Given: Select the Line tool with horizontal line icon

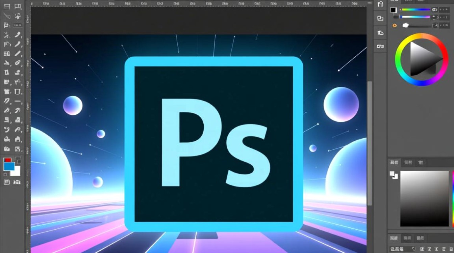Looking at the screenshot, I should point(18,101).
